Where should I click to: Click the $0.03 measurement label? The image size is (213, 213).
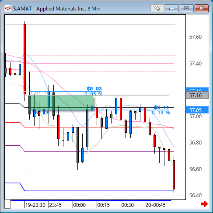[94, 89]
